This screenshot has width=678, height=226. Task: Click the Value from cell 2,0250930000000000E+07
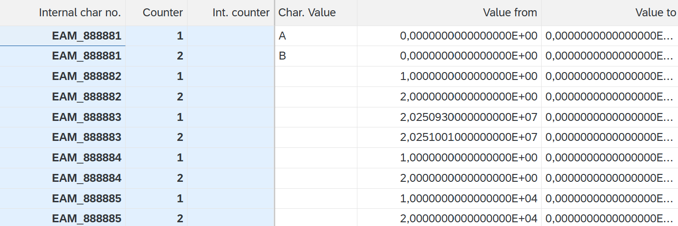point(468,117)
